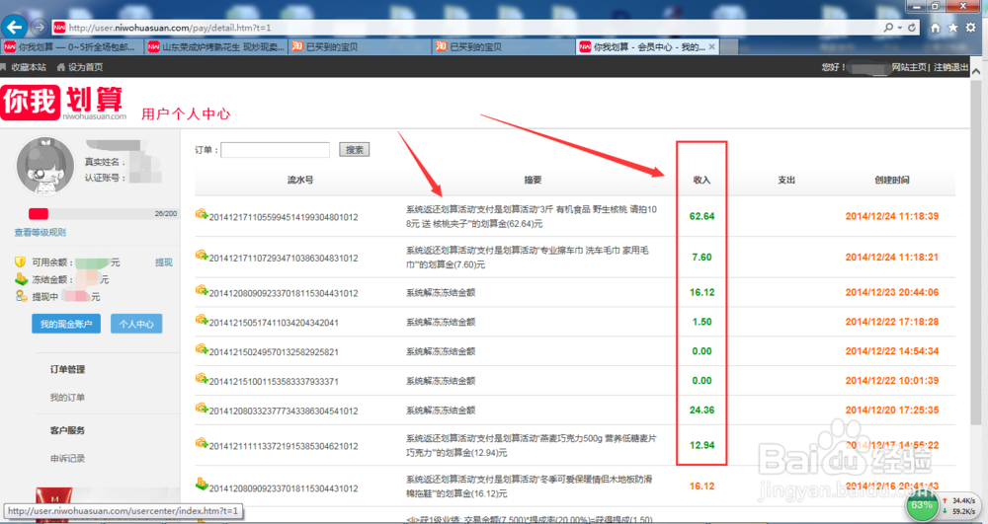Open 查看等级规则 link
Viewport: 988px width, 524px height.
point(41,232)
